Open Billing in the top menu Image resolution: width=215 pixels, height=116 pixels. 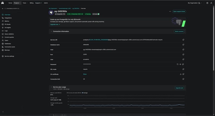31,3
